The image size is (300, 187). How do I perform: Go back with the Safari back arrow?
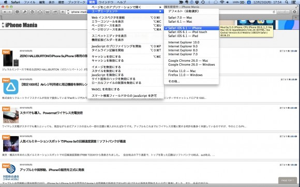pos(5,12)
